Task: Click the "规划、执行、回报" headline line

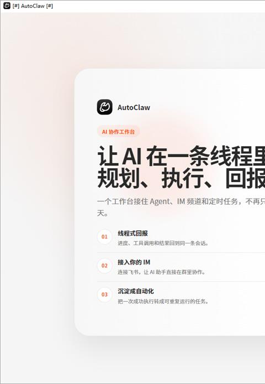Action: [x=181, y=178]
